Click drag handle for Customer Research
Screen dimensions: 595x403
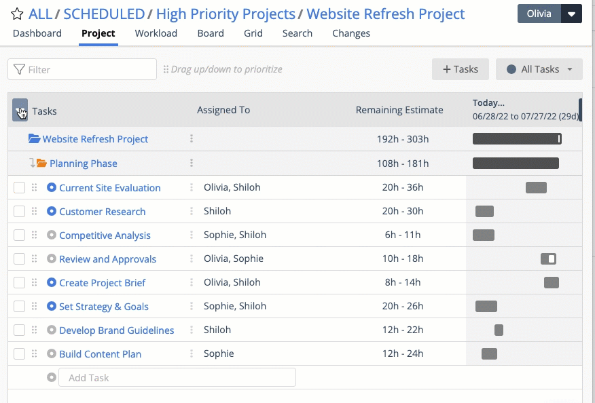pyautogui.click(x=35, y=212)
